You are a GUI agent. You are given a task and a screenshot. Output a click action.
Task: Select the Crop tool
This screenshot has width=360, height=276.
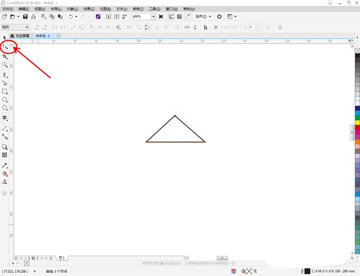click(5, 56)
